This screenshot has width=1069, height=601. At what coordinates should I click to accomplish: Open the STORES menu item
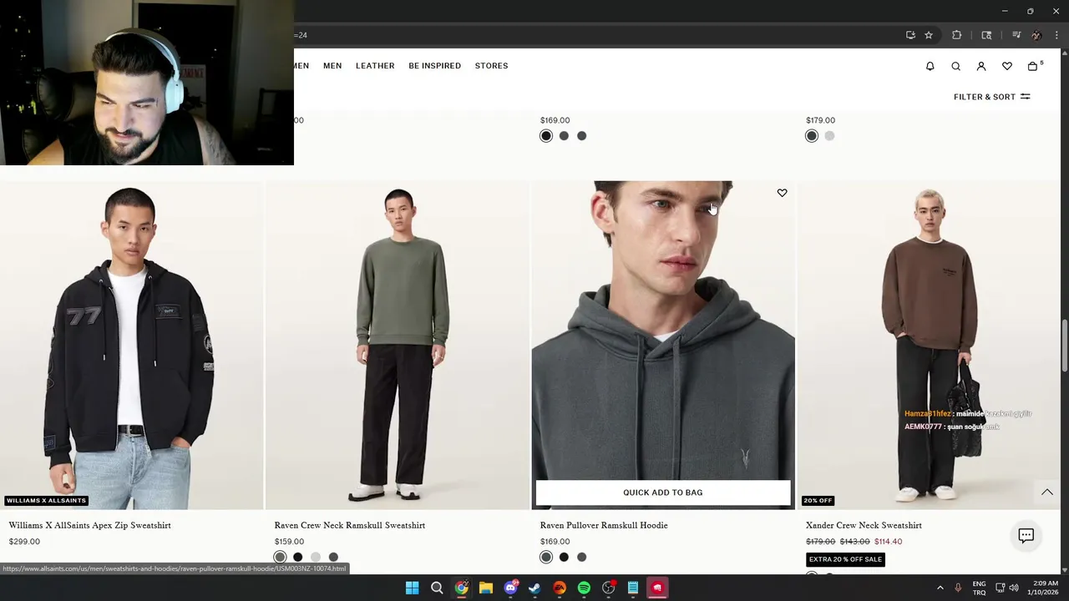pos(491,66)
